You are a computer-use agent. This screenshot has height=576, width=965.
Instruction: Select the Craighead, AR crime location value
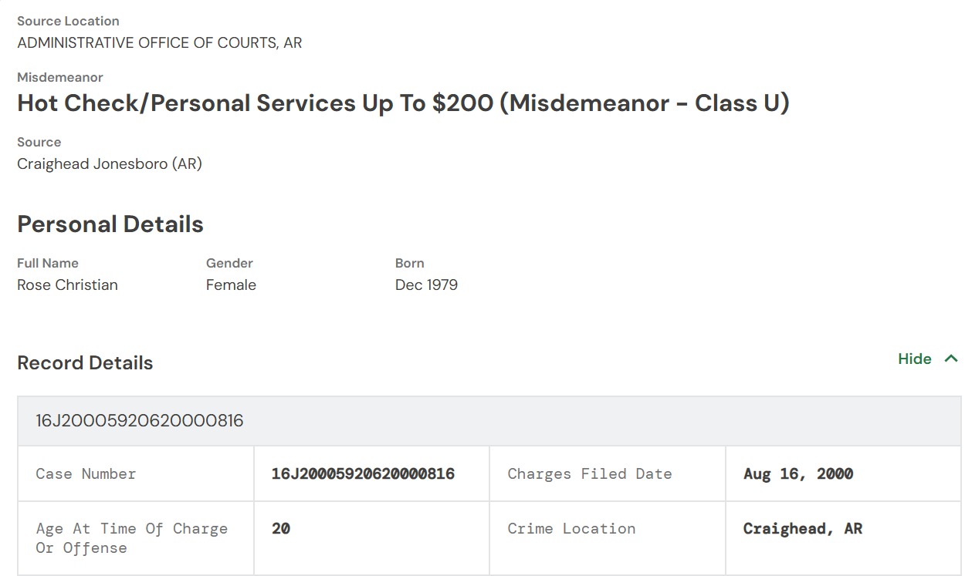point(802,529)
